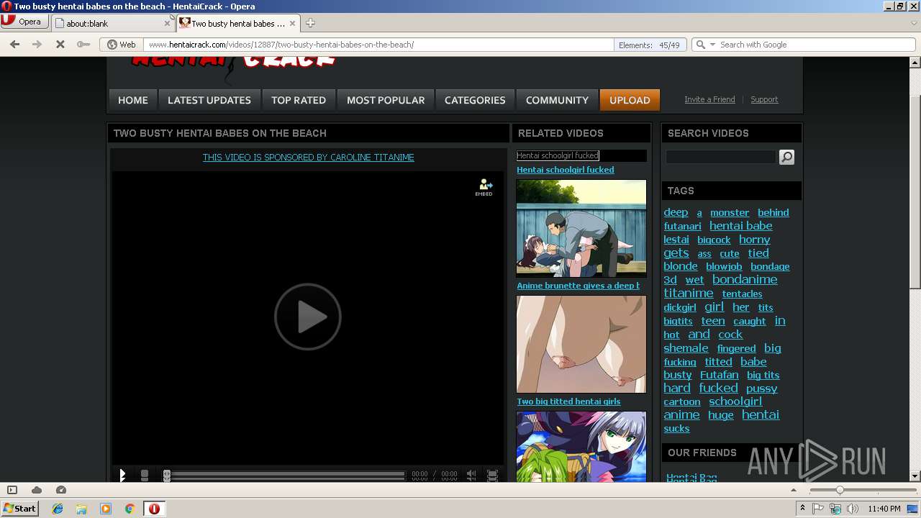The height and width of the screenshot is (518, 921).
Task: Click the orange UPLOAD button
Action: pyautogui.click(x=630, y=100)
